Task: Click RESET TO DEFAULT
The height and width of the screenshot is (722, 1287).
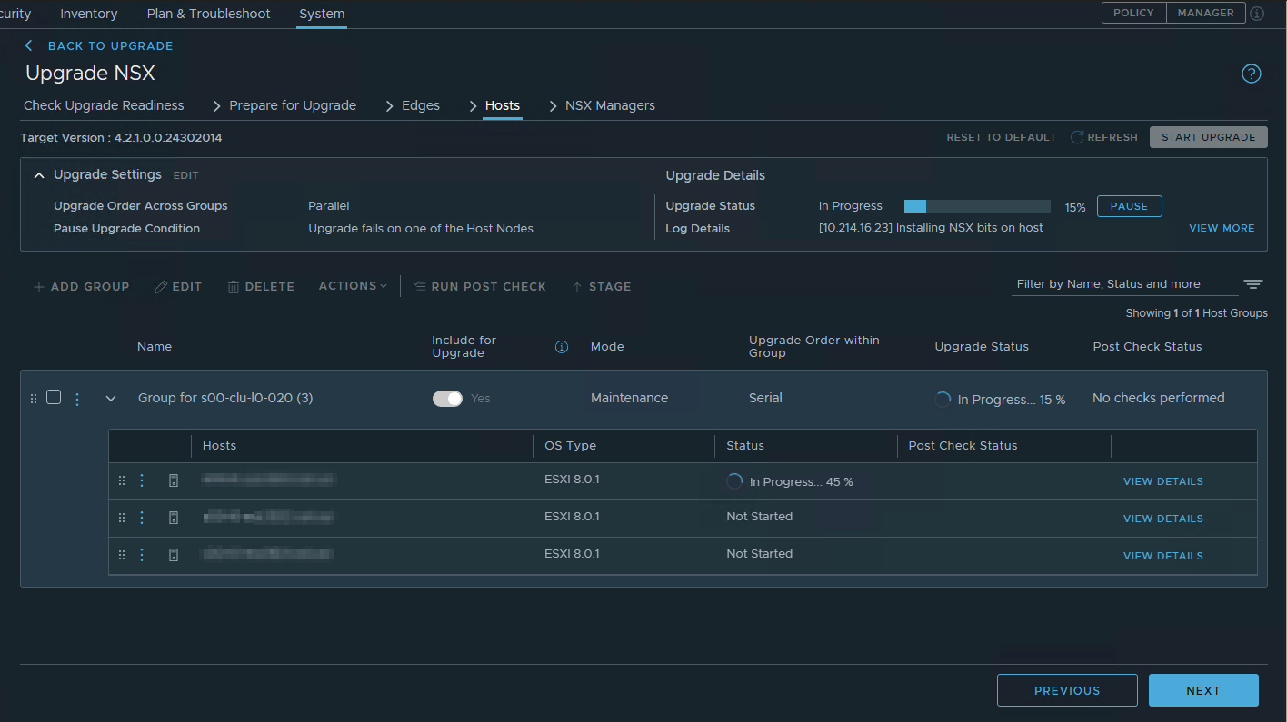Action: click(x=1002, y=137)
